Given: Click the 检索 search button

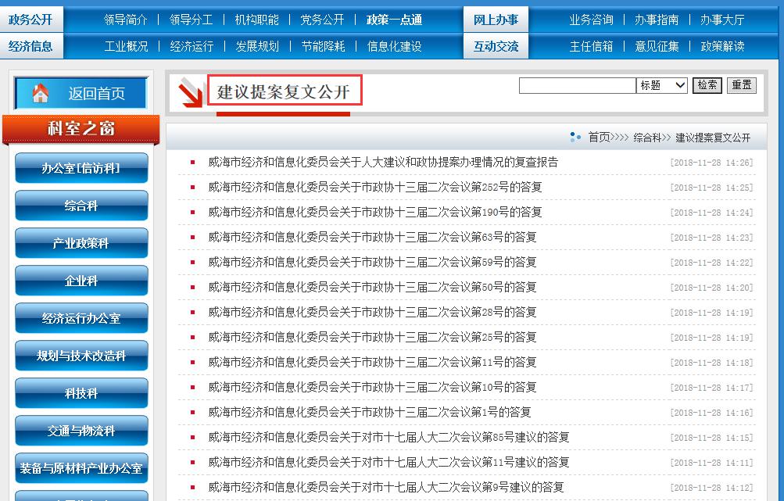Looking at the screenshot, I should point(707,85).
